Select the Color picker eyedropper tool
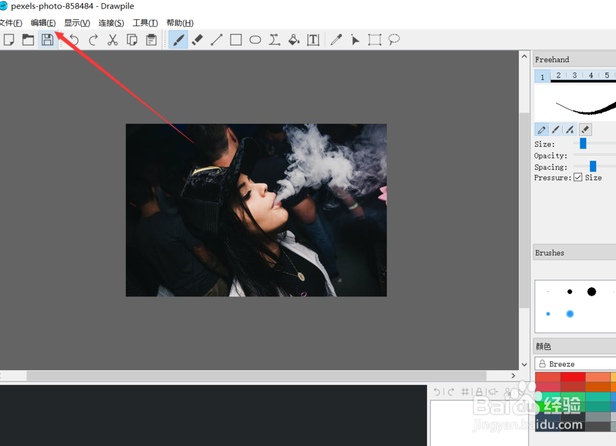Screen dimensions: 616x446 pyautogui.click(x=336, y=39)
